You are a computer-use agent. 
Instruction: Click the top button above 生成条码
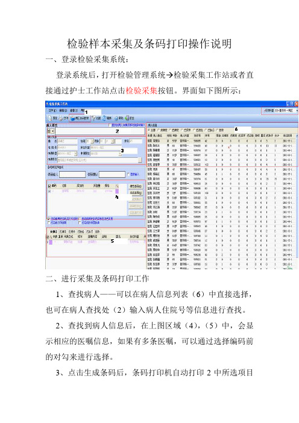[x=136, y=186]
